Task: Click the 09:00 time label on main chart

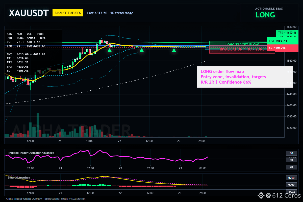Action: [201, 141]
